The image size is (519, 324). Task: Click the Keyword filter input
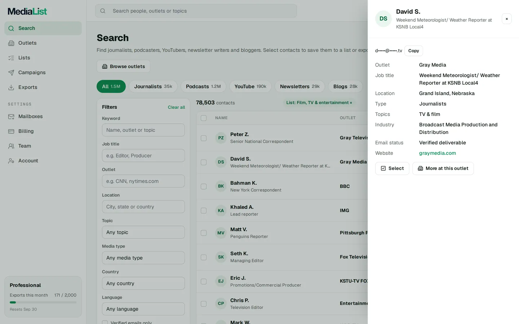pyautogui.click(x=143, y=130)
